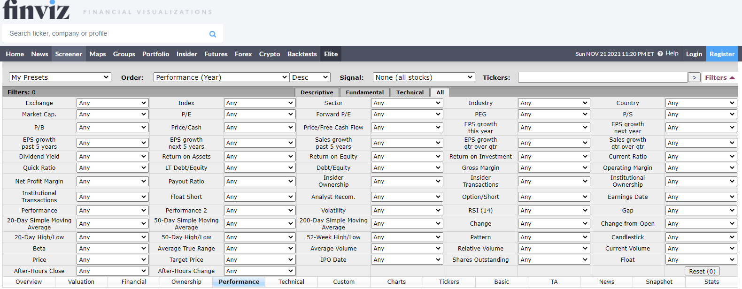Click the Login link
The width and height of the screenshot is (742, 289).
(x=694, y=54)
